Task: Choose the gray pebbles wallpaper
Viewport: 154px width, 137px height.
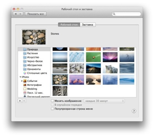Action: pyautogui.click(x=77, y=68)
